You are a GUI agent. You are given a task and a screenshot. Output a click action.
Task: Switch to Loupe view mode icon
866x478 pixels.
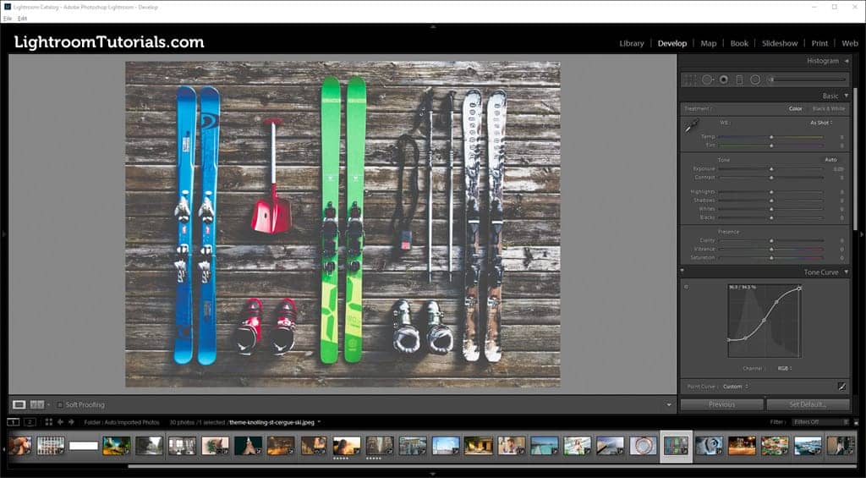click(19, 404)
